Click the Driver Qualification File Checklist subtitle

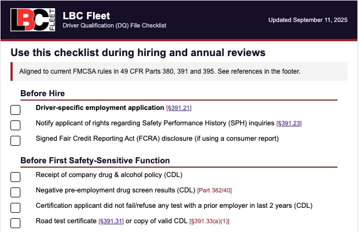point(115,26)
